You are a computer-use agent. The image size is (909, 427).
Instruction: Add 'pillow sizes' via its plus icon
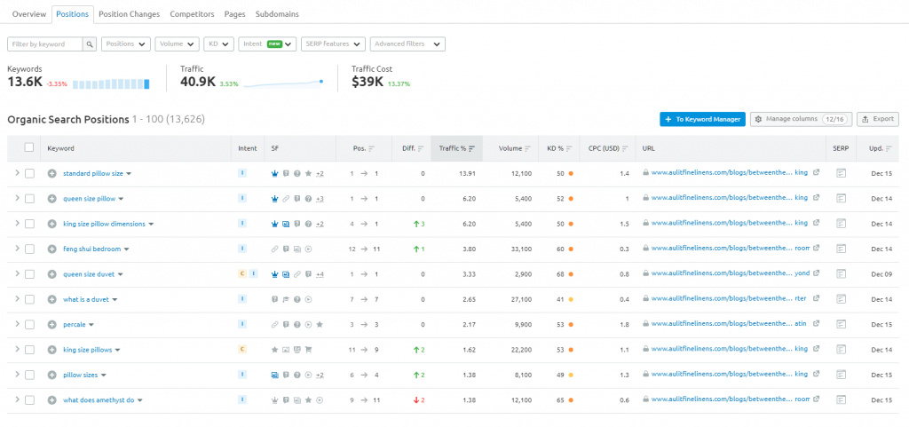[52, 375]
